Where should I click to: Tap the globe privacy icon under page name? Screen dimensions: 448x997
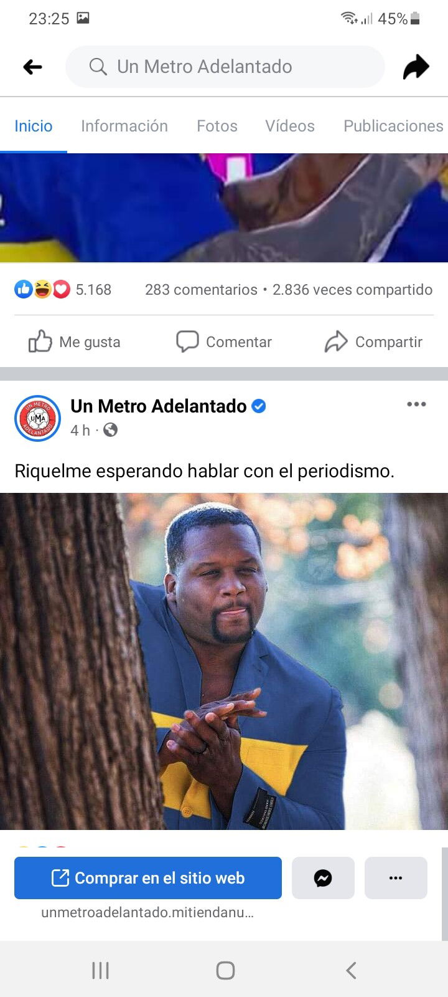[x=110, y=430]
